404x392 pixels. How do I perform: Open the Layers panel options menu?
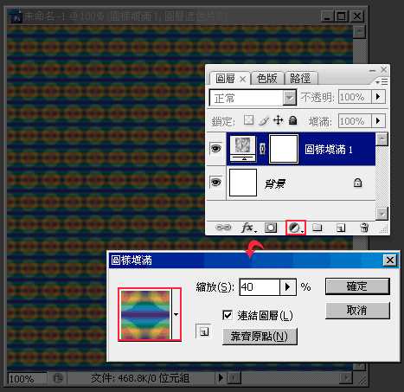[382, 82]
